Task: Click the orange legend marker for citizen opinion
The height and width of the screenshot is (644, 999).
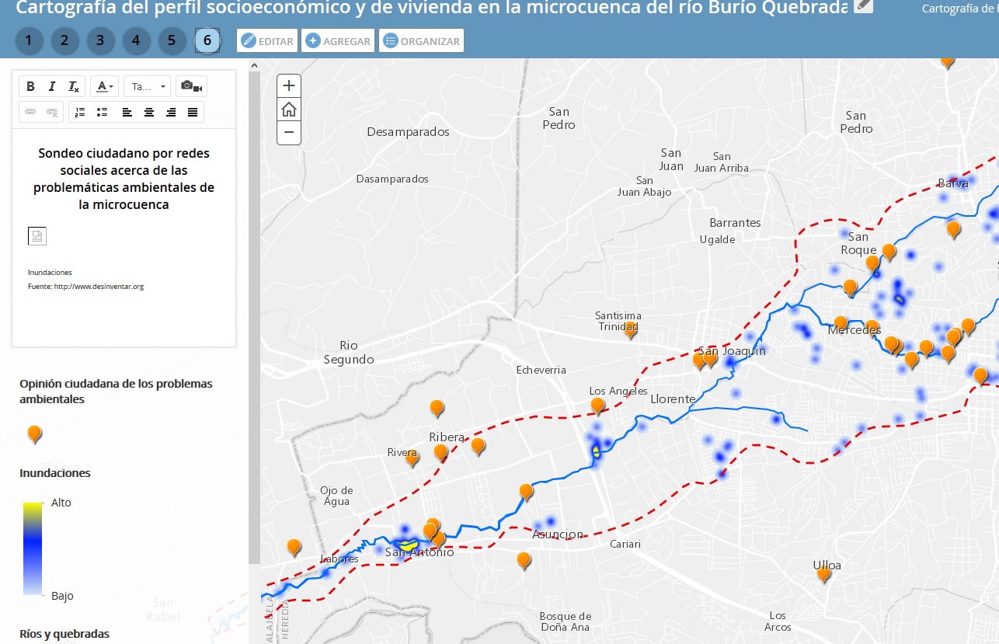Action: [34, 434]
